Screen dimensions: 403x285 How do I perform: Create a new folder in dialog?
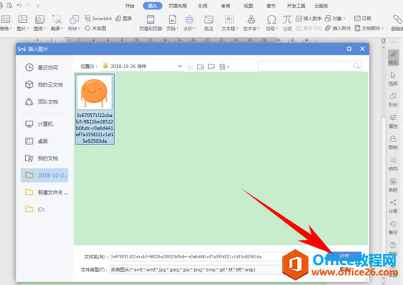pyautogui.click(x=211, y=67)
